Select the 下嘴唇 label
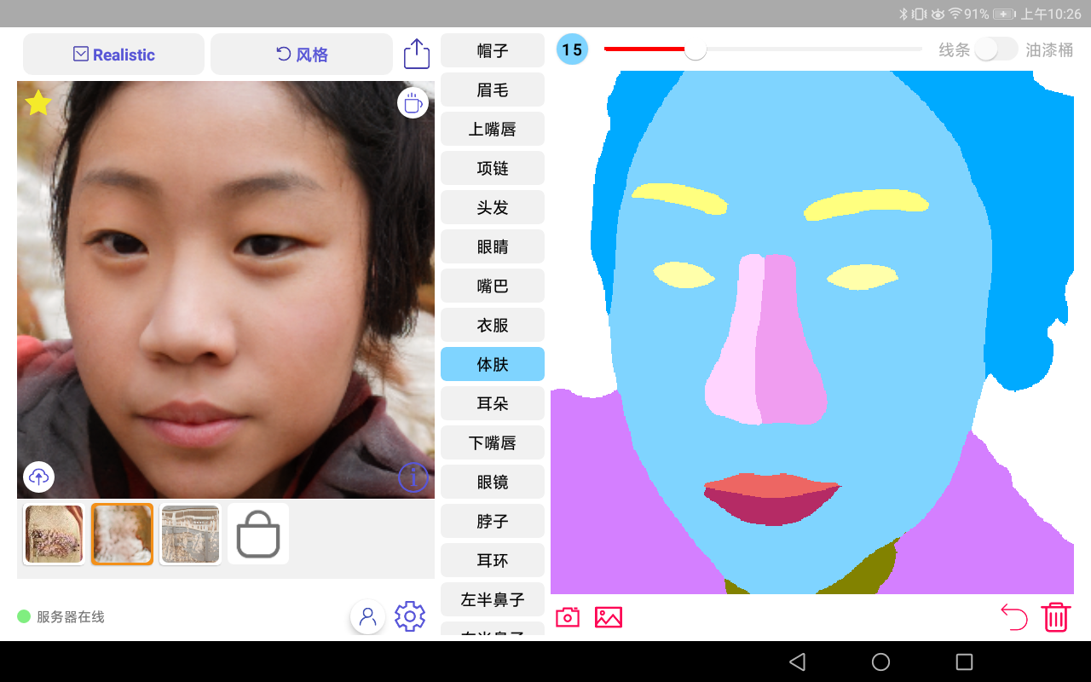The height and width of the screenshot is (682, 1091). click(x=493, y=442)
